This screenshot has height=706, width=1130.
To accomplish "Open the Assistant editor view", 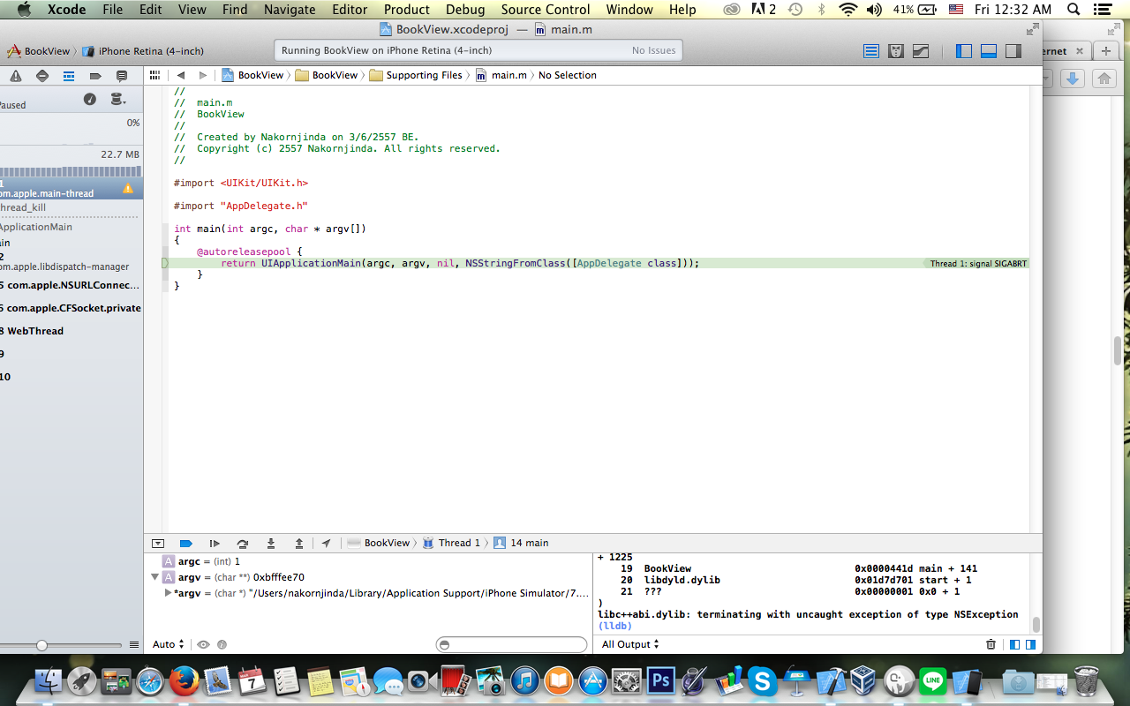I will (x=895, y=51).
